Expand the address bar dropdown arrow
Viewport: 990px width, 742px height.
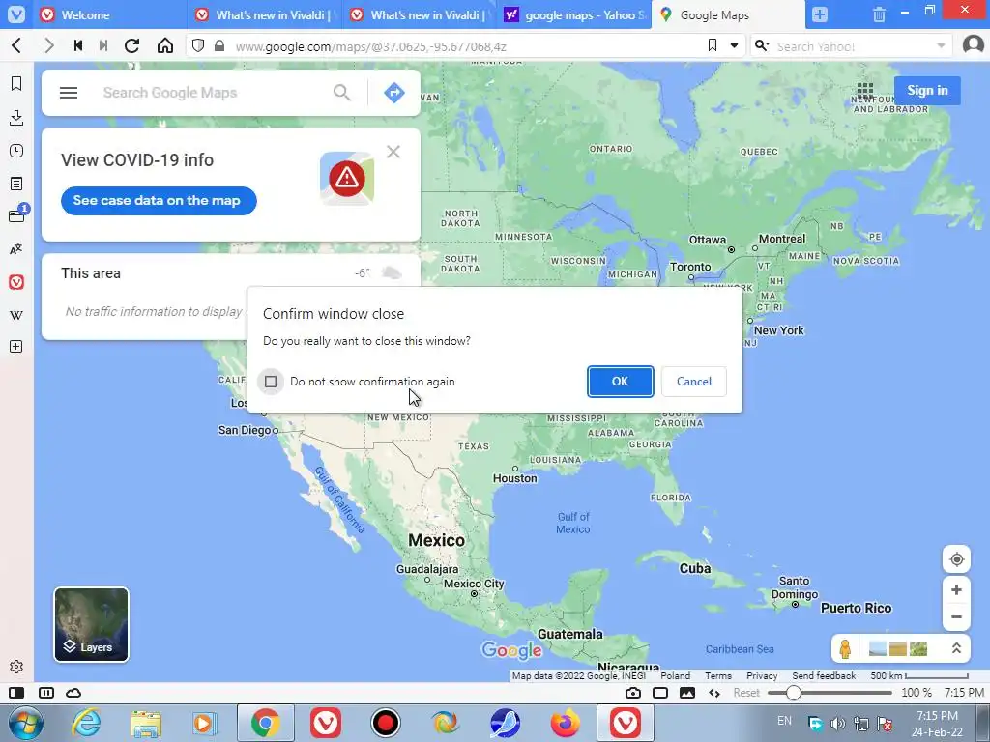tap(734, 46)
